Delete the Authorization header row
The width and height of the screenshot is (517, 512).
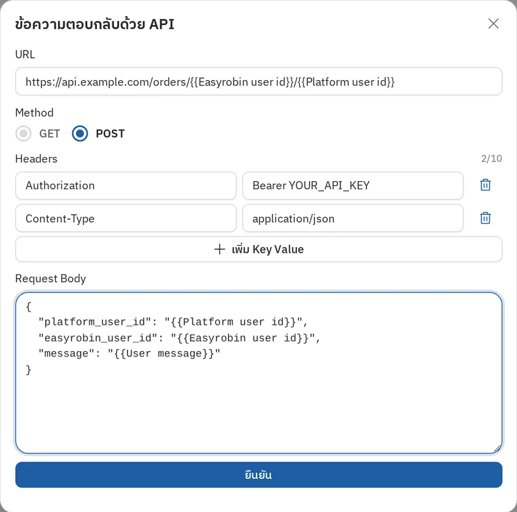pos(485,185)
